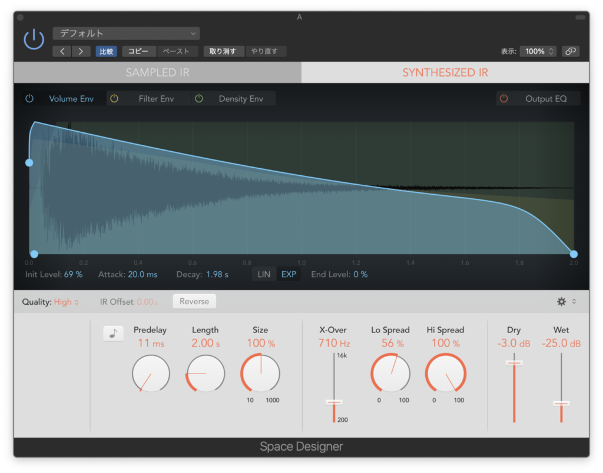Select the Volume Env tab

(x=71, y=99)
